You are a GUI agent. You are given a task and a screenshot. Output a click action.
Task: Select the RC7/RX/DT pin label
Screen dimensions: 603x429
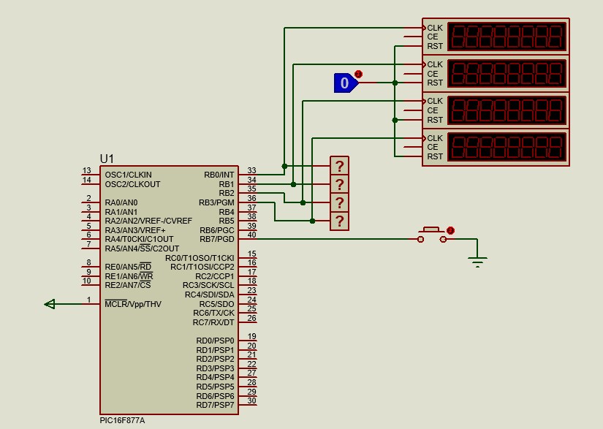213,322
